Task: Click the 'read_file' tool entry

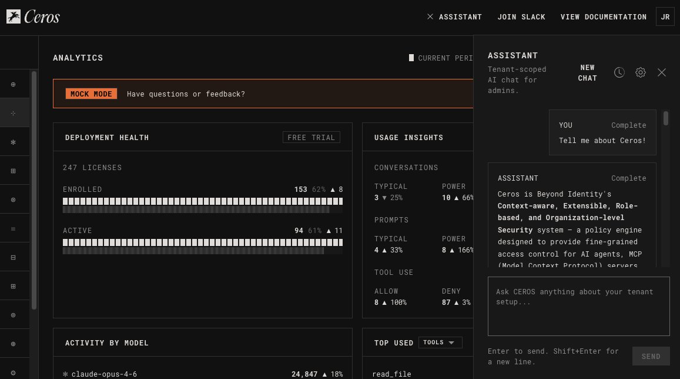Action: [x=391, y=374]
